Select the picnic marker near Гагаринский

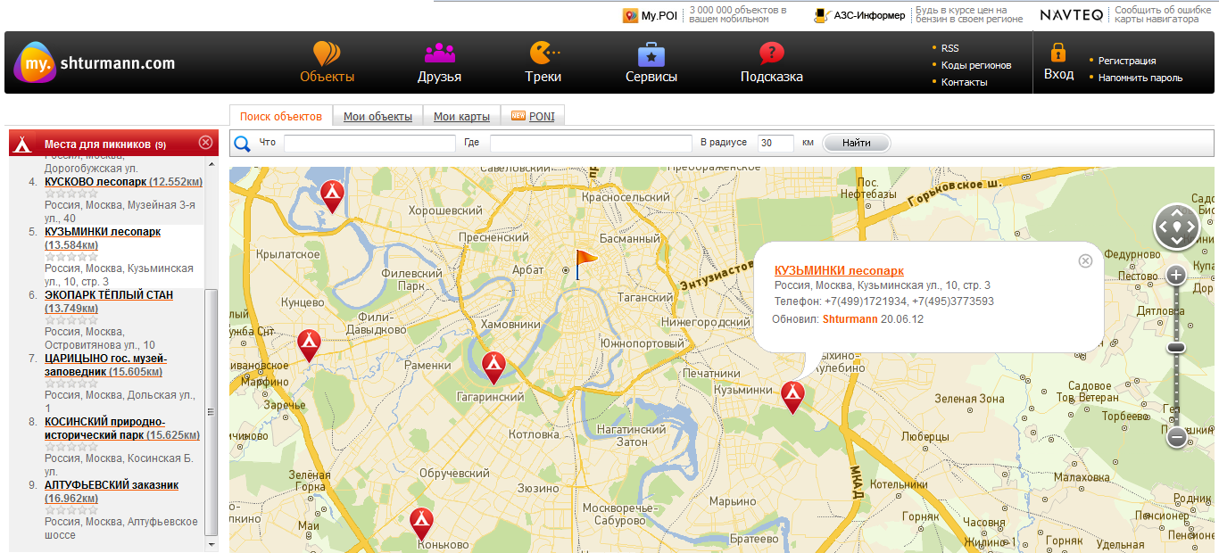coord(493,367)
